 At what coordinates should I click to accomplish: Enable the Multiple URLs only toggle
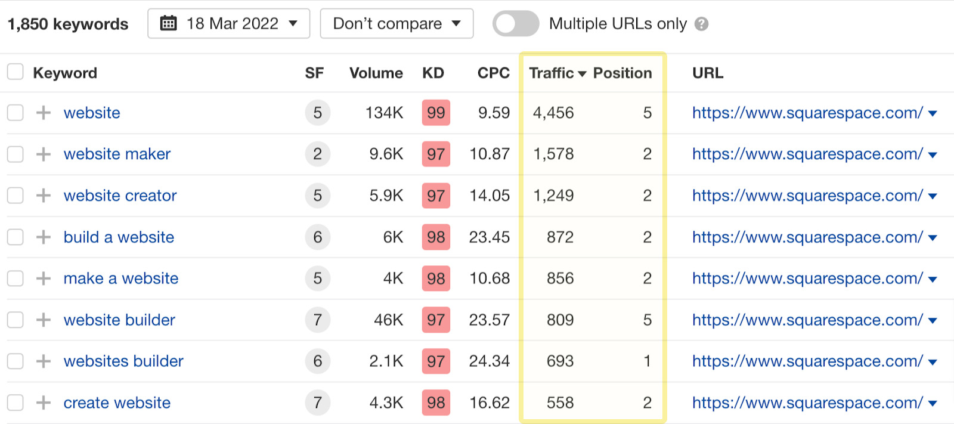coord(515,24)
